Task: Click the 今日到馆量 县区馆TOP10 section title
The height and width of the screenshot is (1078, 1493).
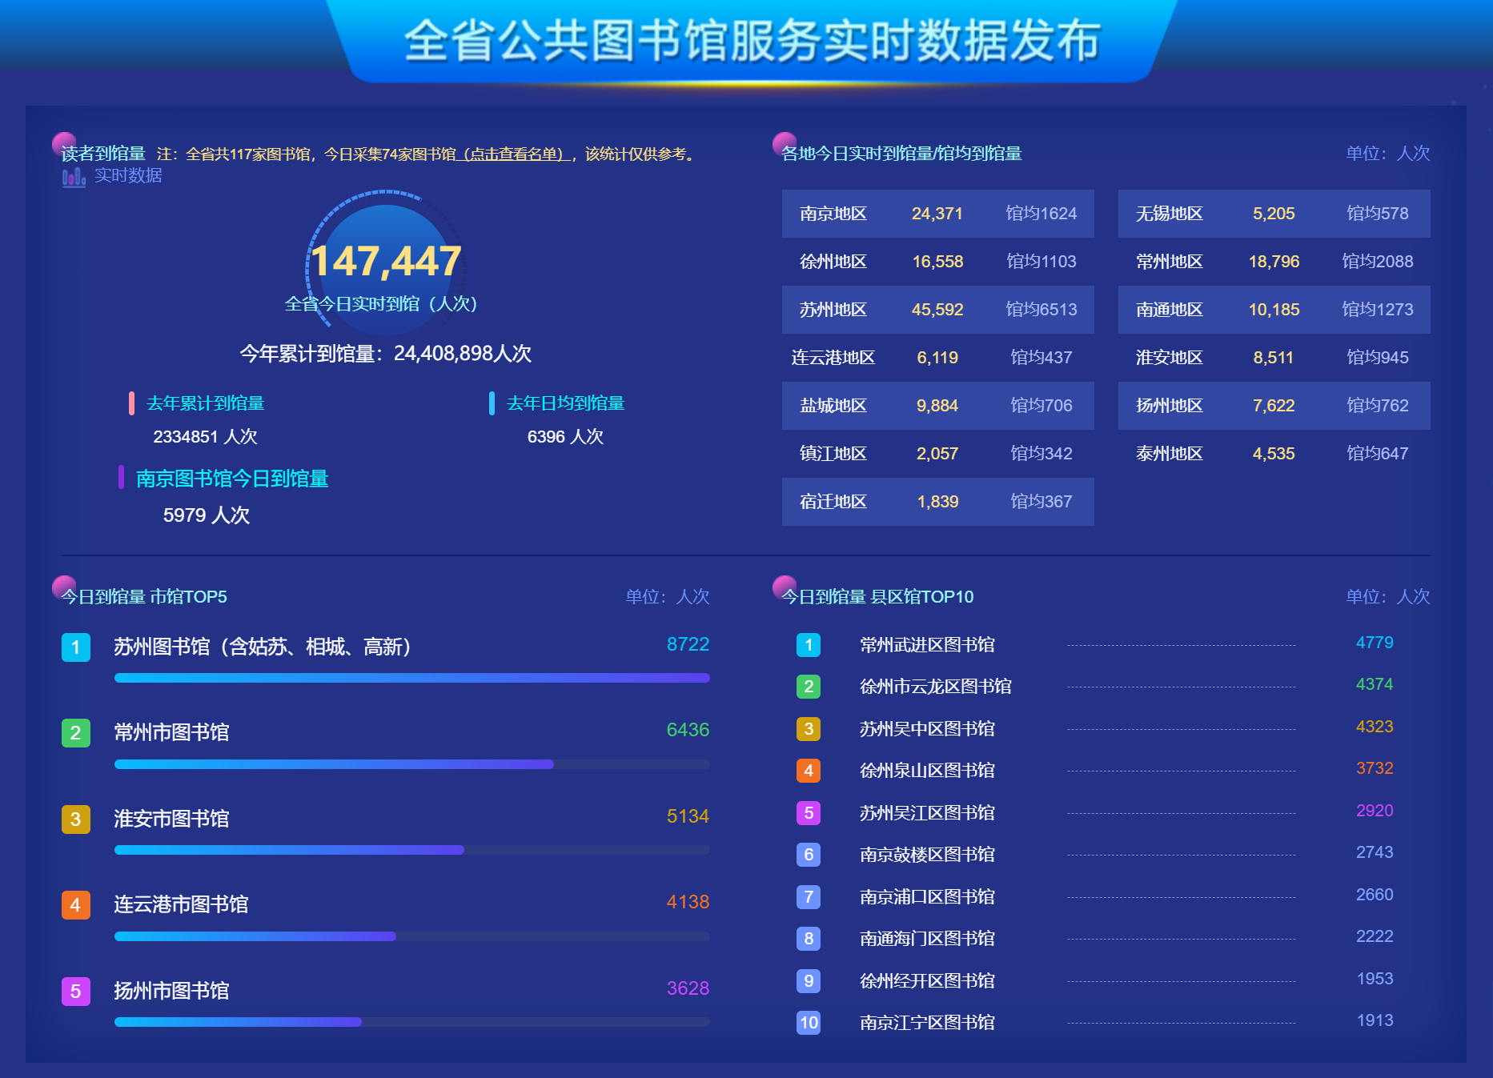Action: (877, 597)
